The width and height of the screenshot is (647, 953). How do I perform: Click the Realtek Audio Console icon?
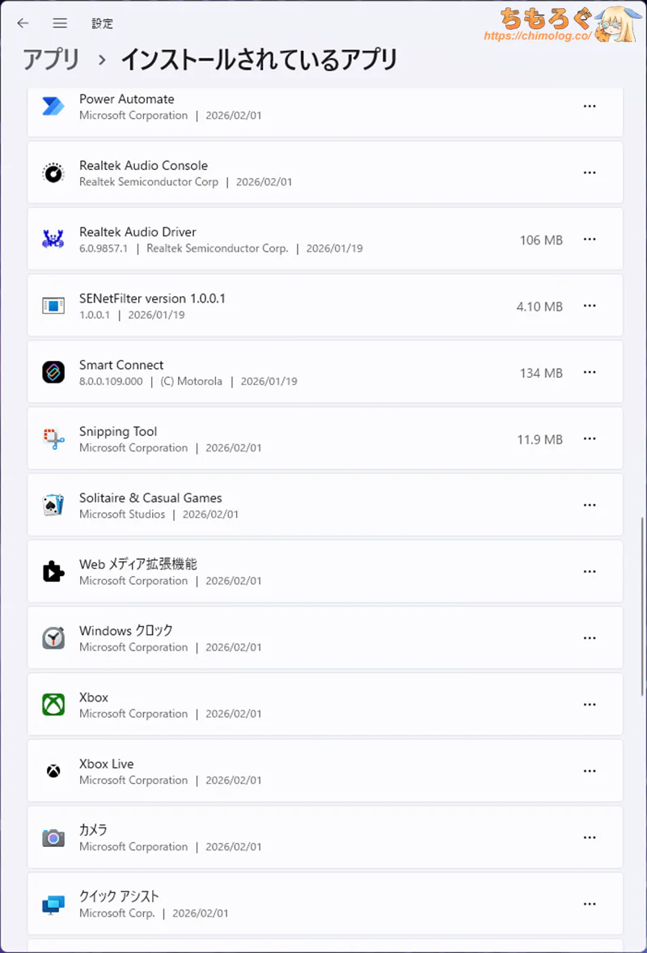coord(53,173)
